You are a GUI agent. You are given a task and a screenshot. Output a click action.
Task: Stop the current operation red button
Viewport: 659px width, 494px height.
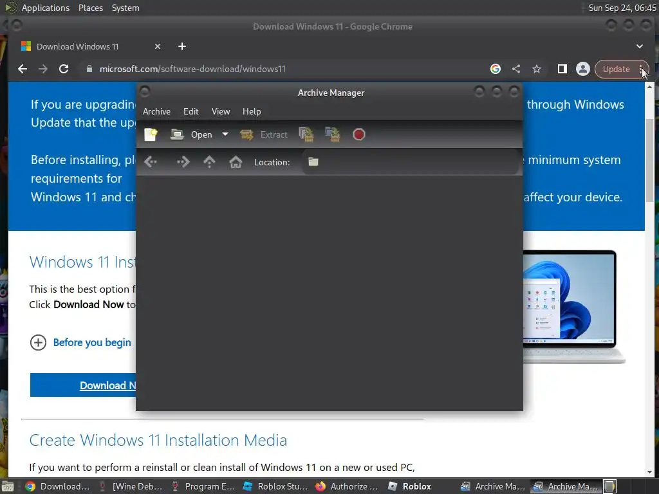click(359, 134)
